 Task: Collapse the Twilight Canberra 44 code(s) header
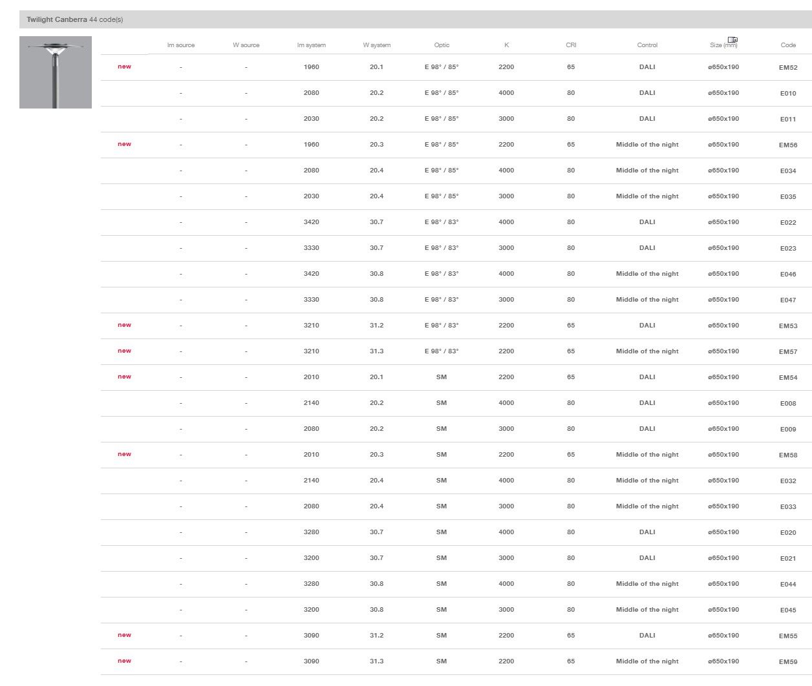[74, 19]
